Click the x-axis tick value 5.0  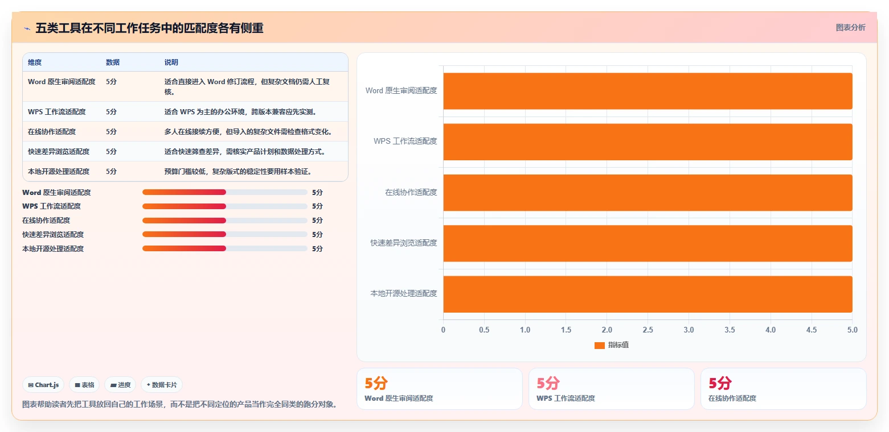click(852, 330)
